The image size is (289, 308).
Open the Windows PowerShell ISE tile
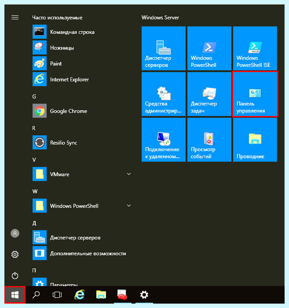tap(255, 48)
